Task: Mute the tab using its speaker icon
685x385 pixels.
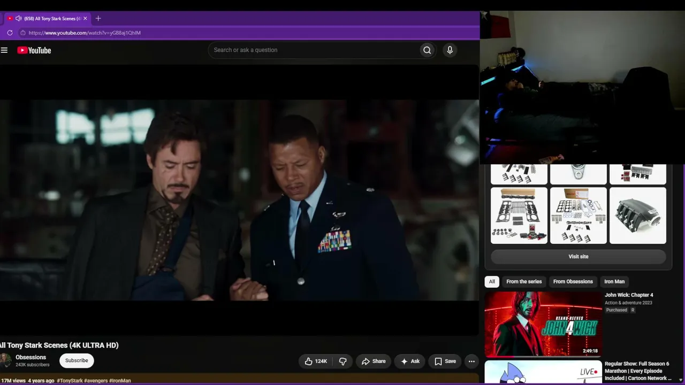Action: tap(19, 18)
